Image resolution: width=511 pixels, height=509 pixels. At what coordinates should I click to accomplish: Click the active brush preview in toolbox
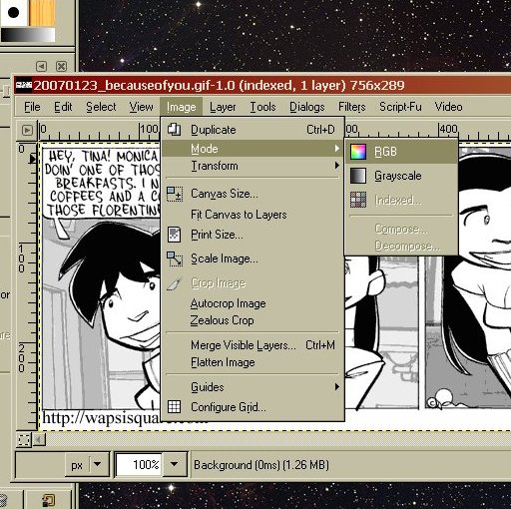coord(13,13)
